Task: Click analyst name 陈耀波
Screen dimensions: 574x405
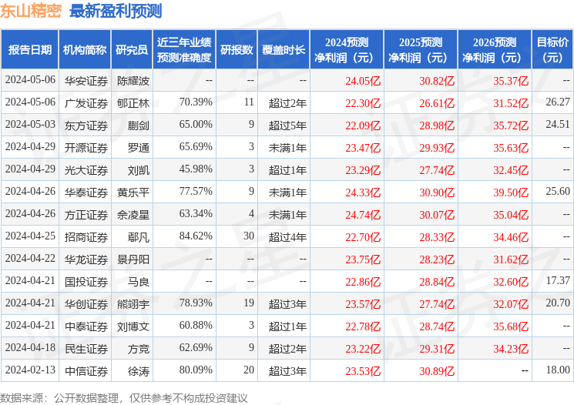Action: pos(133,81)
